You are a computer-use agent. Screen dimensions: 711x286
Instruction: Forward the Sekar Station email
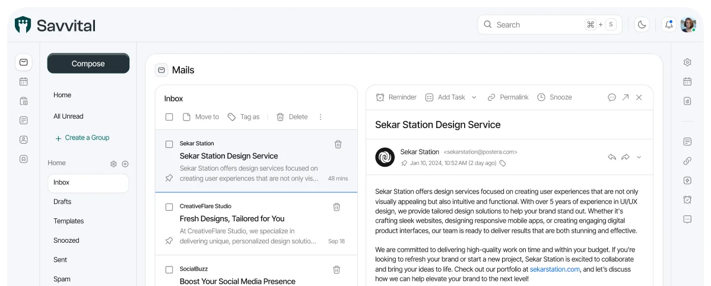point(626,157)
